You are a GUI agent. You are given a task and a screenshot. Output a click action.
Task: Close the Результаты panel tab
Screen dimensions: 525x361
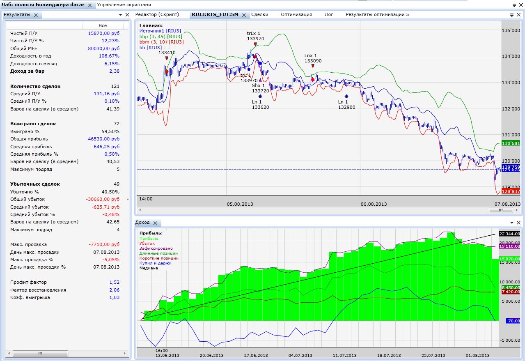click(36, 15)
